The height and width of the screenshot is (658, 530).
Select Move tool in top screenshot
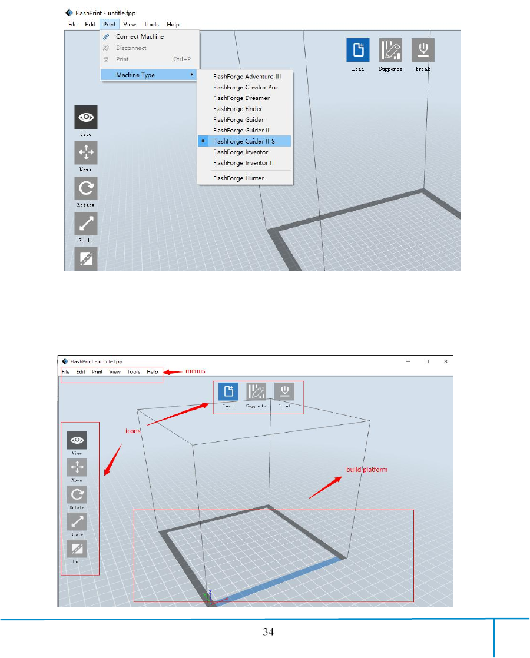[86, 152]
